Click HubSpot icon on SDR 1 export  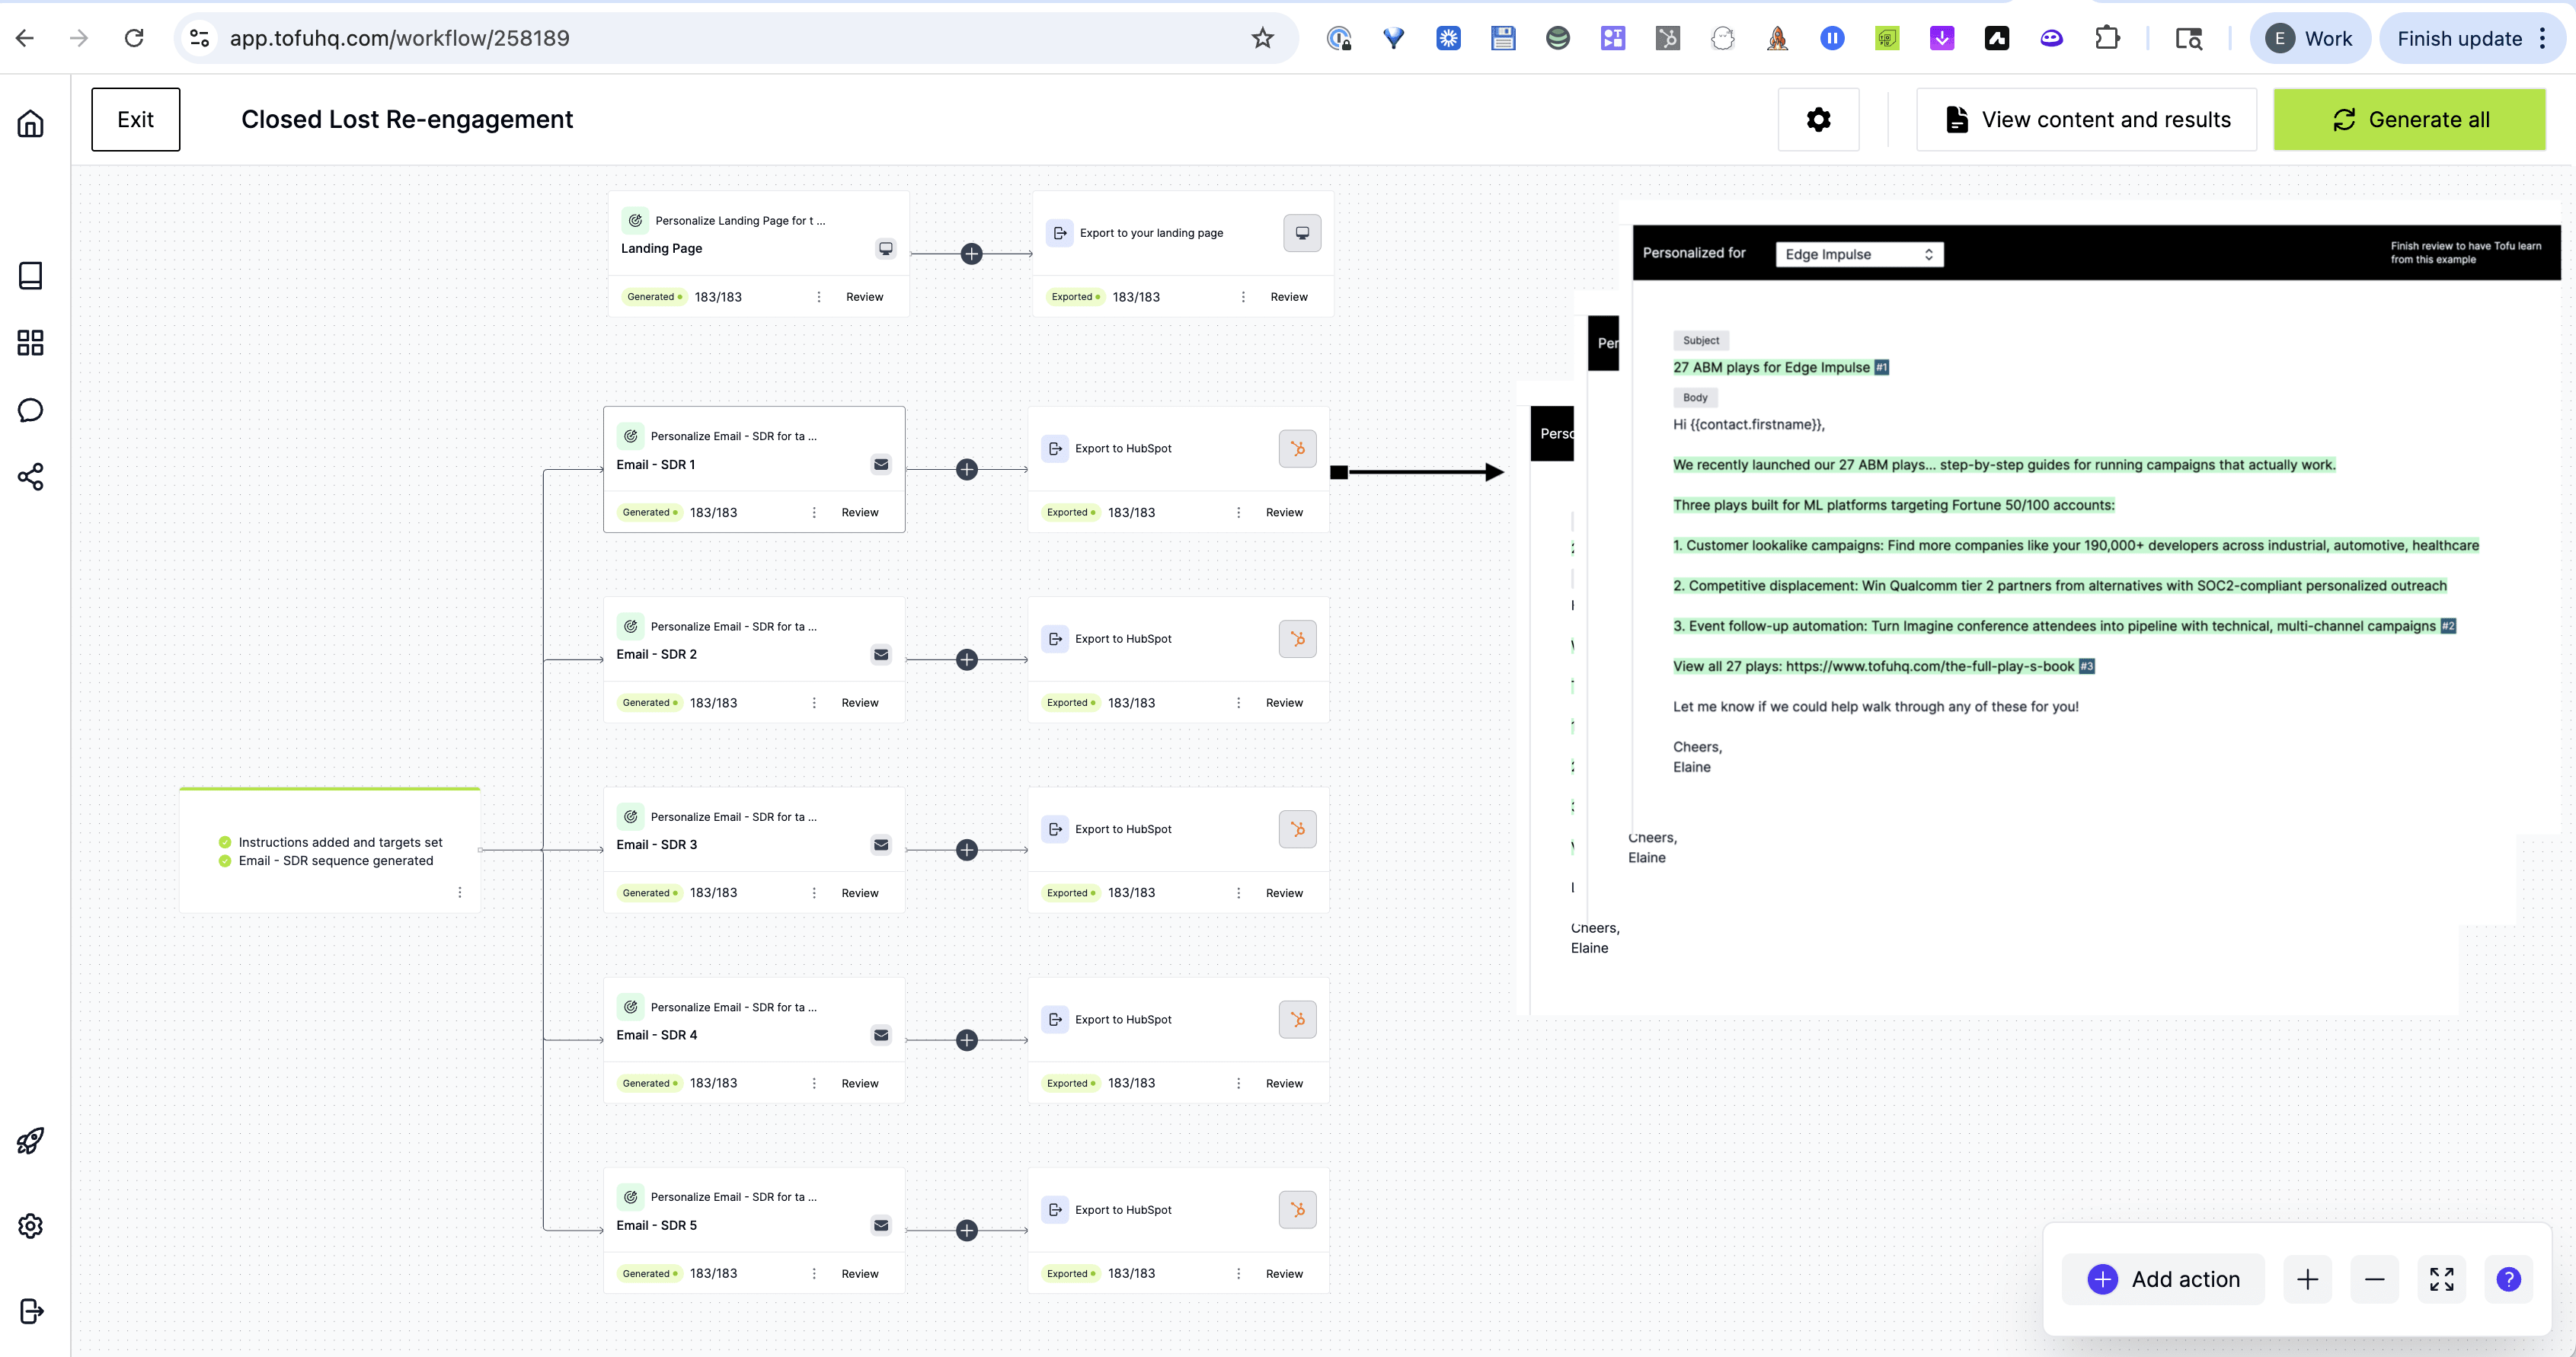click(x=1297, y=449)
